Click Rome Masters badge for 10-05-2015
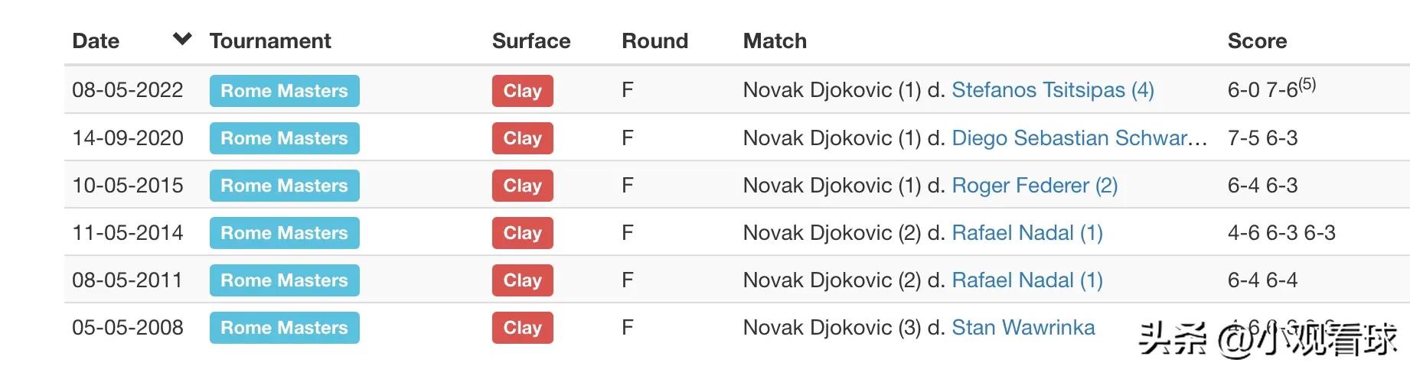1410x369 pixels. (x=284, y=186)
